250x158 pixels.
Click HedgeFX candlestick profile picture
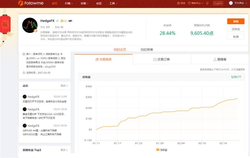(30, 25)
